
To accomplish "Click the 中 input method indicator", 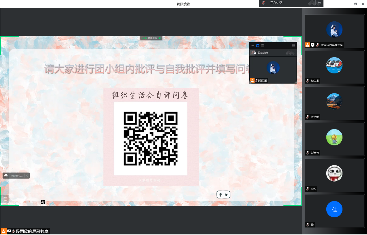I will pyautogui.click(x=221, y=195).
